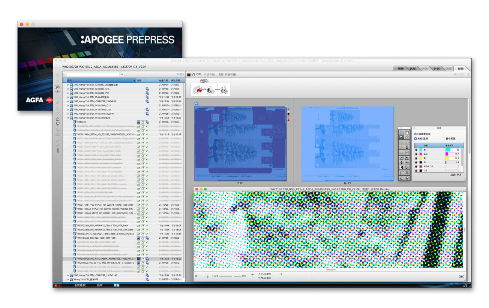Click thumbs-up approve in viewer tool palette
The width and height of the screenshot is (489, 308).
pos(401,178)
